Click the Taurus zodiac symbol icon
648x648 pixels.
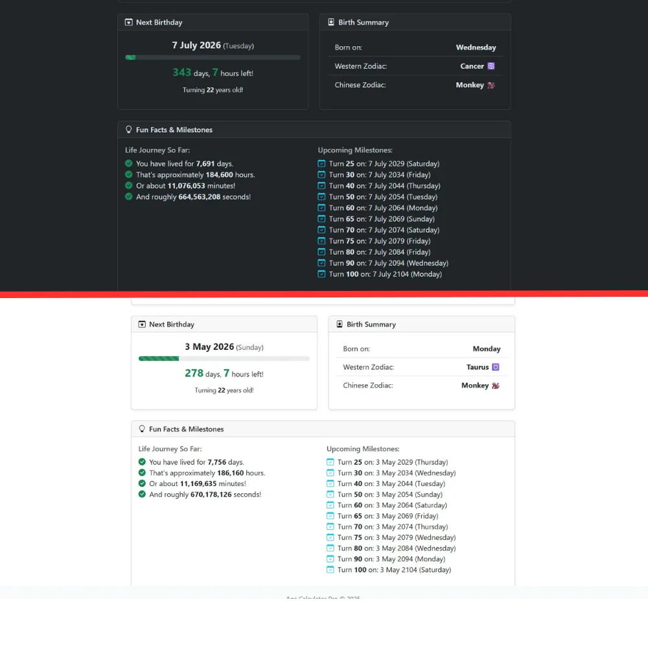(496, 367)
